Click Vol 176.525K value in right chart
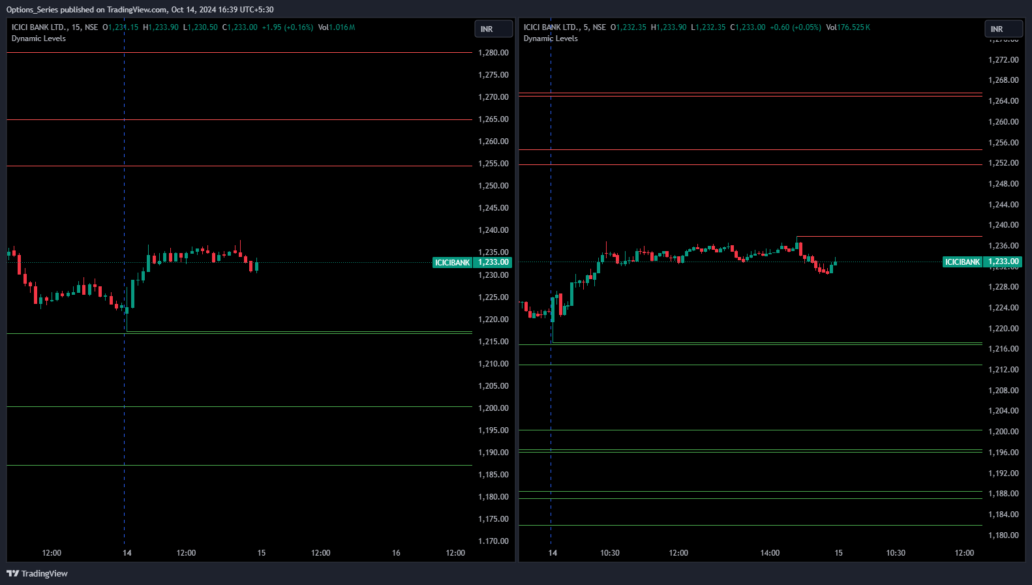This screenshot has height=585, width=1032. click(848, 27)
